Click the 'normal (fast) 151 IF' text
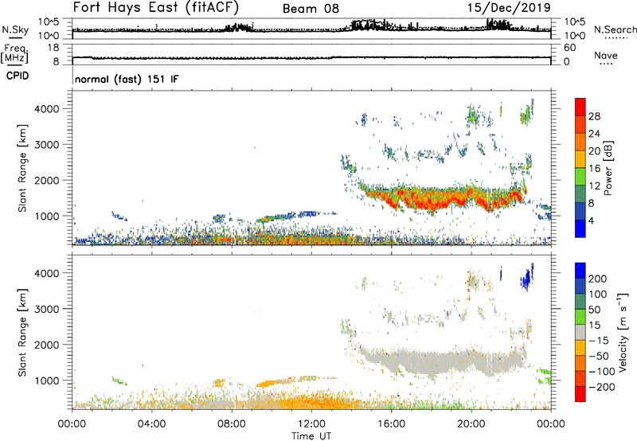 127,79
